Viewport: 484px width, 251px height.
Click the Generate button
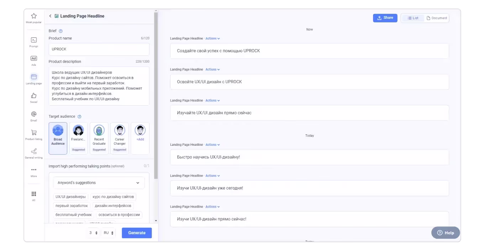tap(137, 233)
